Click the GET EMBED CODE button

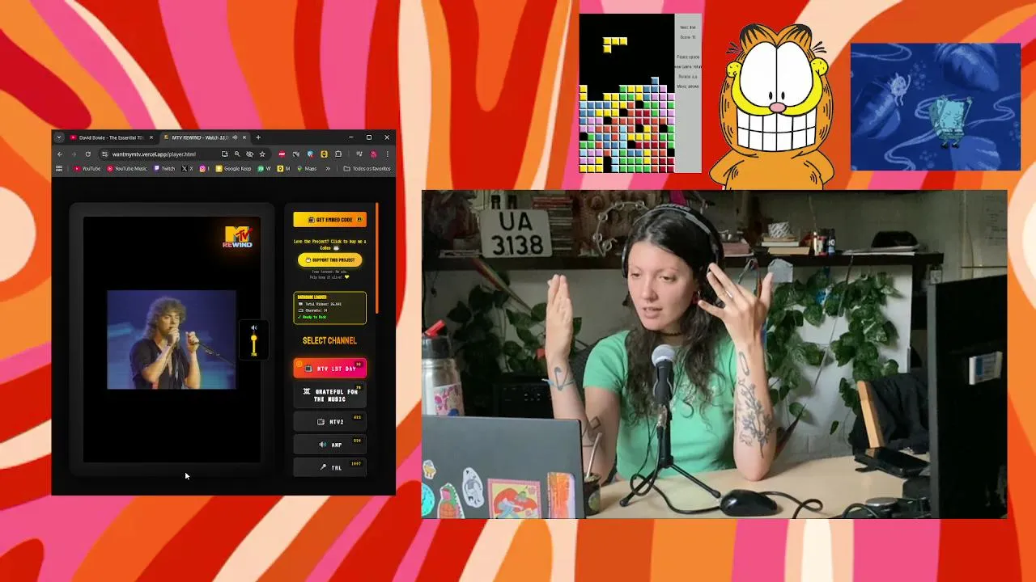tap(329, 220)
